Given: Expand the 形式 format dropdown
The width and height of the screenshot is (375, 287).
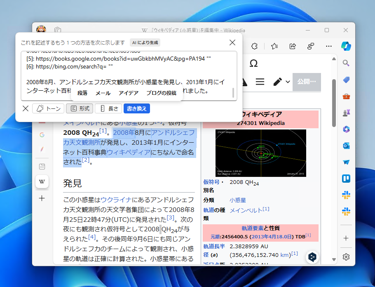Looking at the screenshot, I should [x=79, y=108].
